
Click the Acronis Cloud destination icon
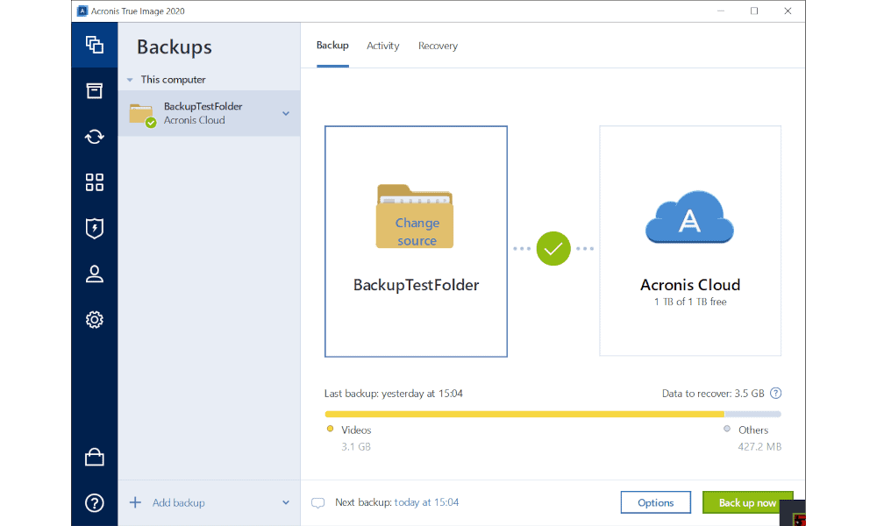689,217
